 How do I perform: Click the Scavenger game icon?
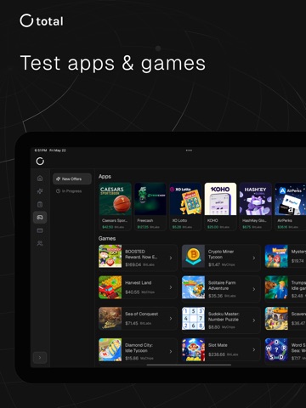(276, 319)
